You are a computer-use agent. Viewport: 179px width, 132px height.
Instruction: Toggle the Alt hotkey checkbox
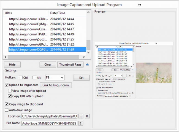34,78
